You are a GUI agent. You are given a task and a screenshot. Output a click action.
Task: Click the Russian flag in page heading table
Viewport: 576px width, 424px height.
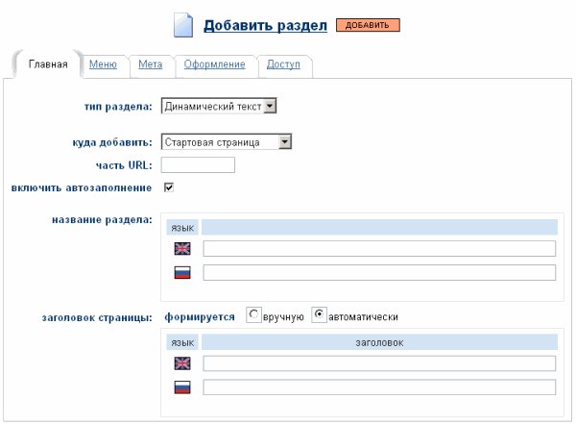181,387
